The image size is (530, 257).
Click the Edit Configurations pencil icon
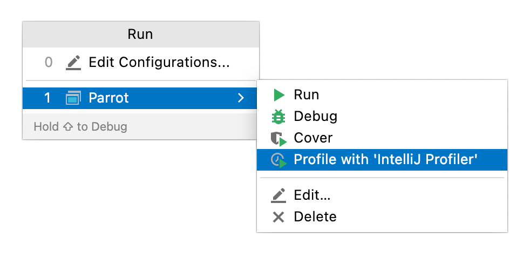[73, 63]
